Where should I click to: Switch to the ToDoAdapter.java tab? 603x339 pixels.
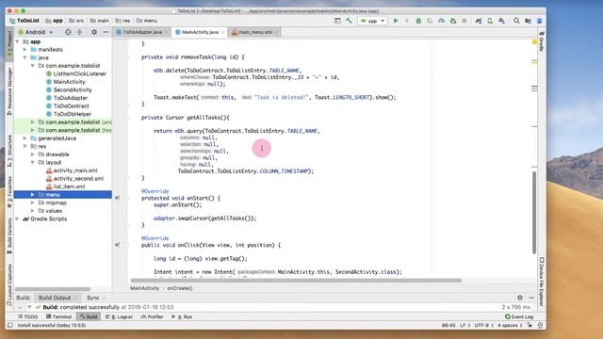[x=142, y=32]
